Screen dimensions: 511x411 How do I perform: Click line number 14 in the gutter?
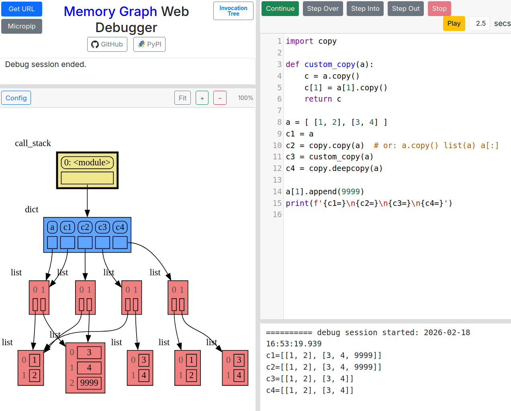tap(277, 191)
